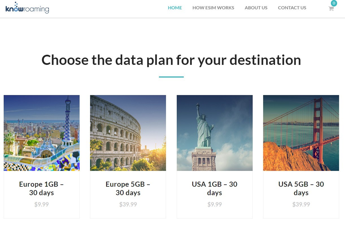Click the KnowRoaming logo
Image resolution: width=345 pixels, height=229 pixels.
pos(27,8)
